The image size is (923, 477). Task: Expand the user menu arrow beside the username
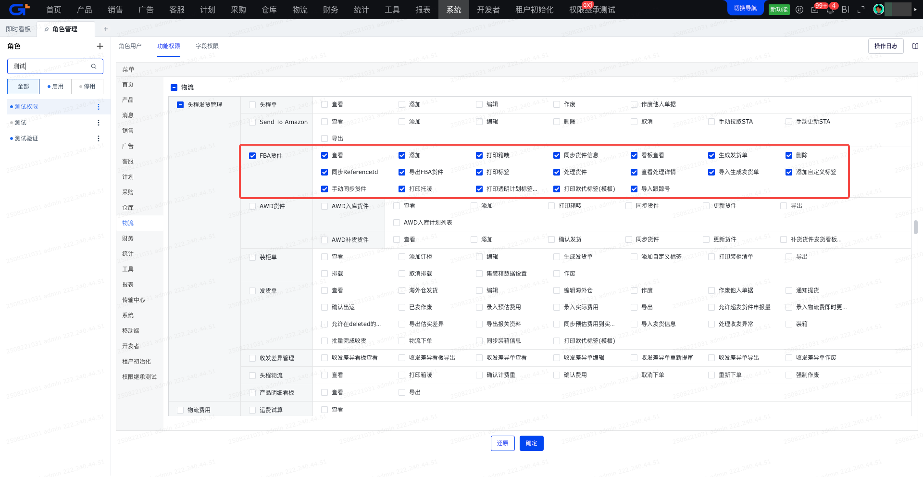(x=915, y=10)
